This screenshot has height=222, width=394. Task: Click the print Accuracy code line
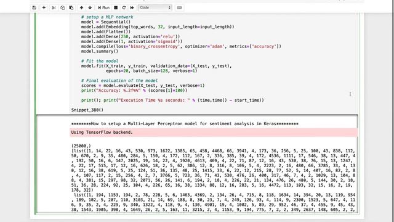coord(134,91)
